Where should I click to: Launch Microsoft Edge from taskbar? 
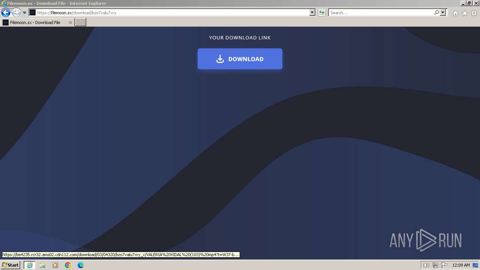tap(81, 265)
